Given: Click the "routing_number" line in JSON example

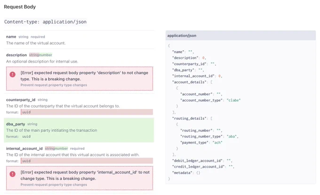Looking at the screenshot, I should (201, 131).
